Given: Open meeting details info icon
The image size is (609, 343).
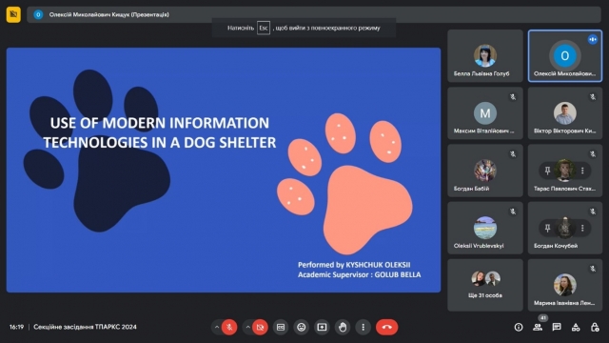Looking at the screenshot, I should click(519, 327).
